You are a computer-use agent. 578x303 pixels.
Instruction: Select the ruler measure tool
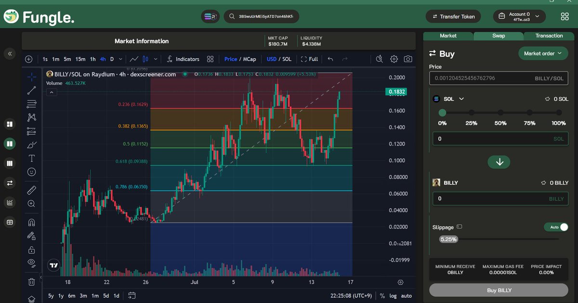click(32, 190)
